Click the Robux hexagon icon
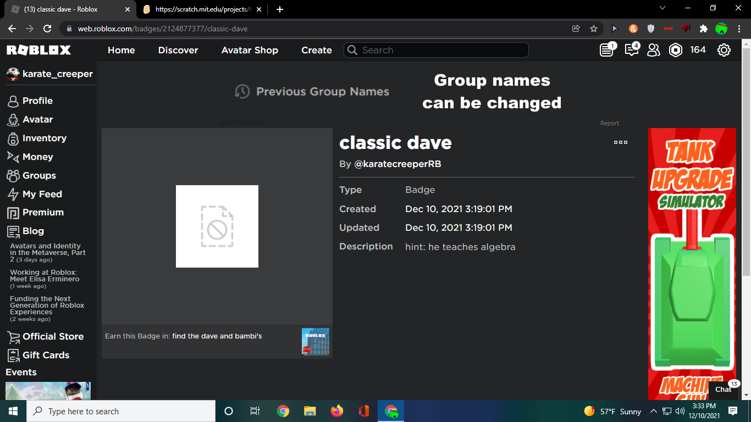This screenshot has width=751, height=422. (x=675, y=50)
